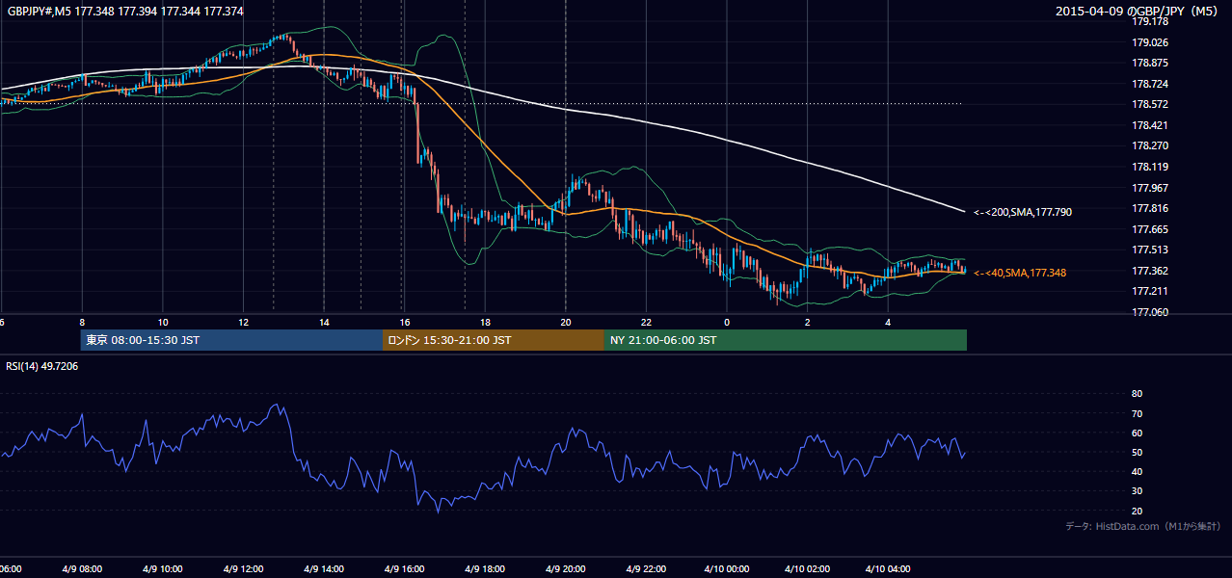Click the RSI 70 level label
This screenshot has width=1232, height=578.
click(x=1137, y=413)
